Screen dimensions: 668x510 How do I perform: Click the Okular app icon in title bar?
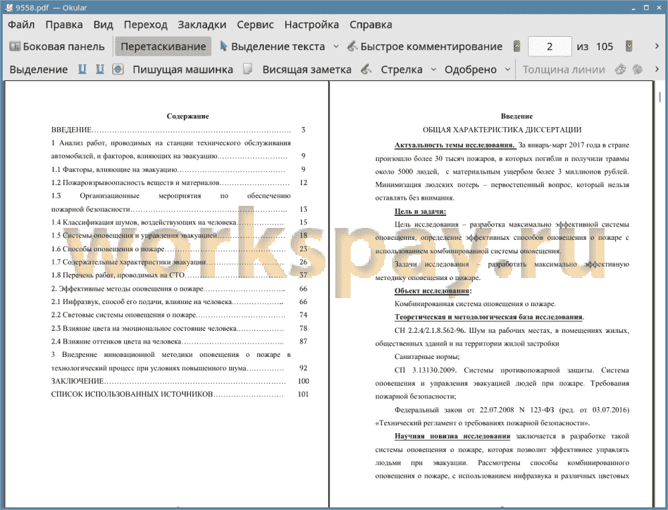8,7
